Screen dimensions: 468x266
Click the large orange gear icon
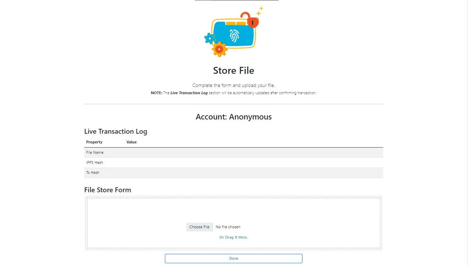pyautogui.click(x=219, y=50)
